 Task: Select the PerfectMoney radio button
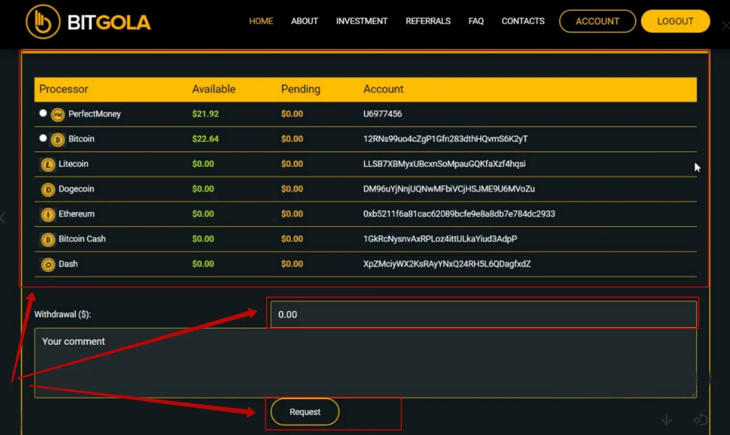tap(43, 113)
